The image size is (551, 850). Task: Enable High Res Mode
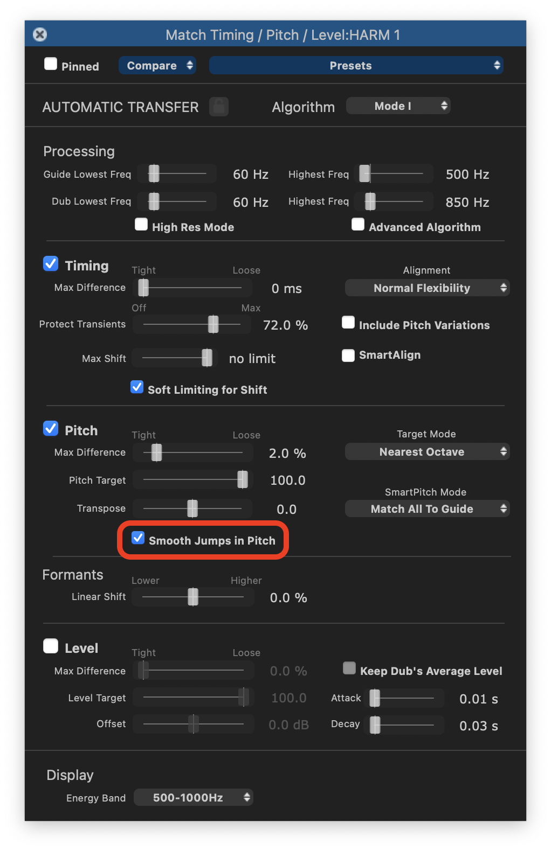pyautogui.click(x=141, y=225)
